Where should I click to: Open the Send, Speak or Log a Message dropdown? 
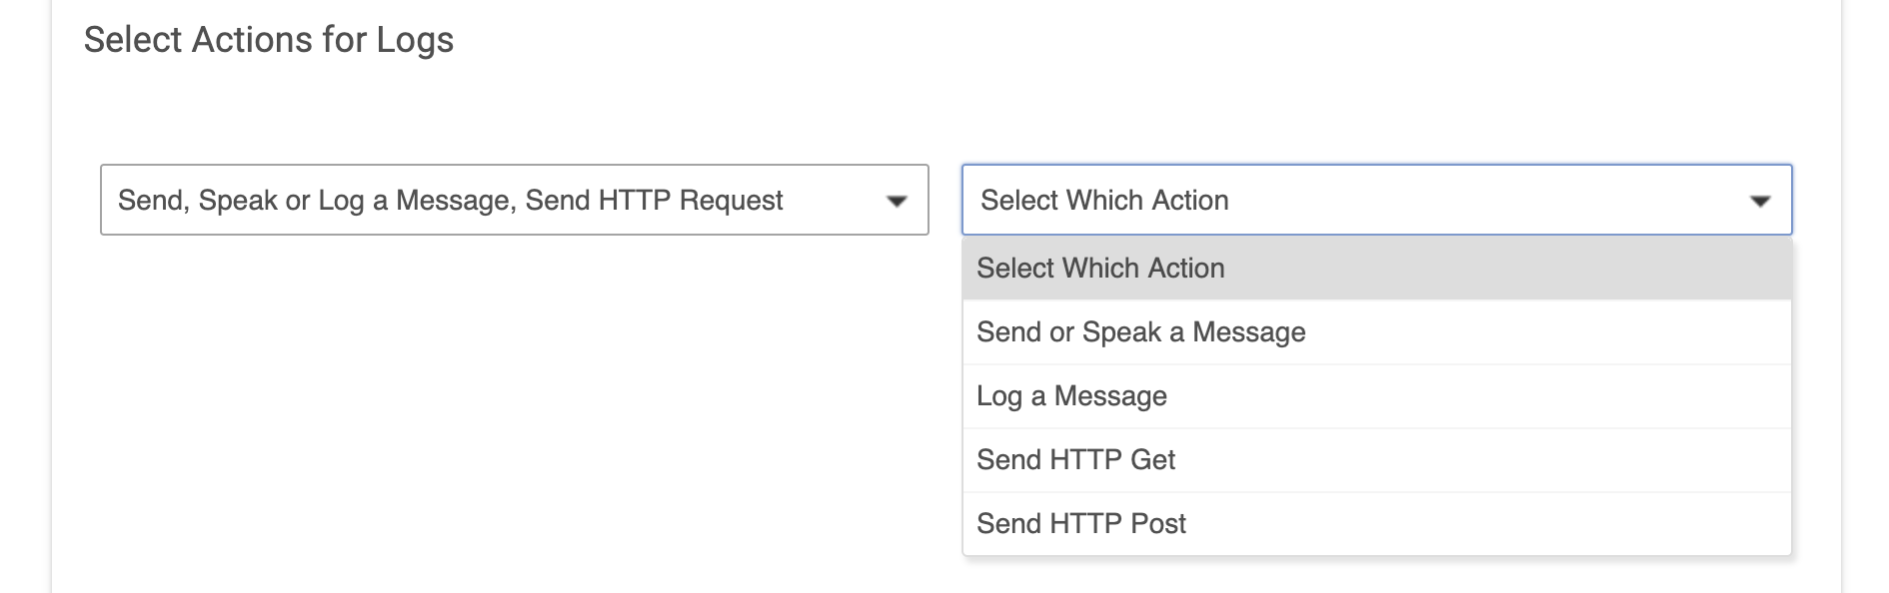[515, 200]
